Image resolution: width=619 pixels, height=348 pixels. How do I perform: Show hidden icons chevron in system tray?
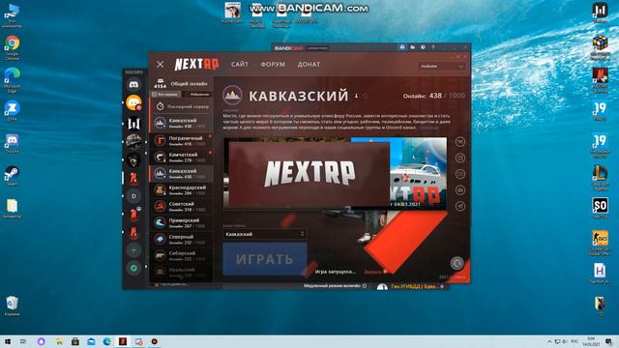549,341
